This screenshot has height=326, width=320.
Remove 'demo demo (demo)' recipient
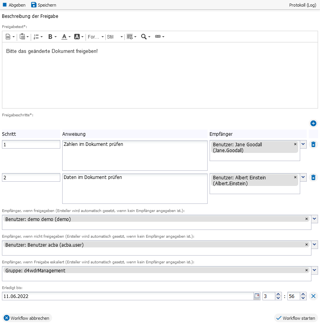click(306, 219)
